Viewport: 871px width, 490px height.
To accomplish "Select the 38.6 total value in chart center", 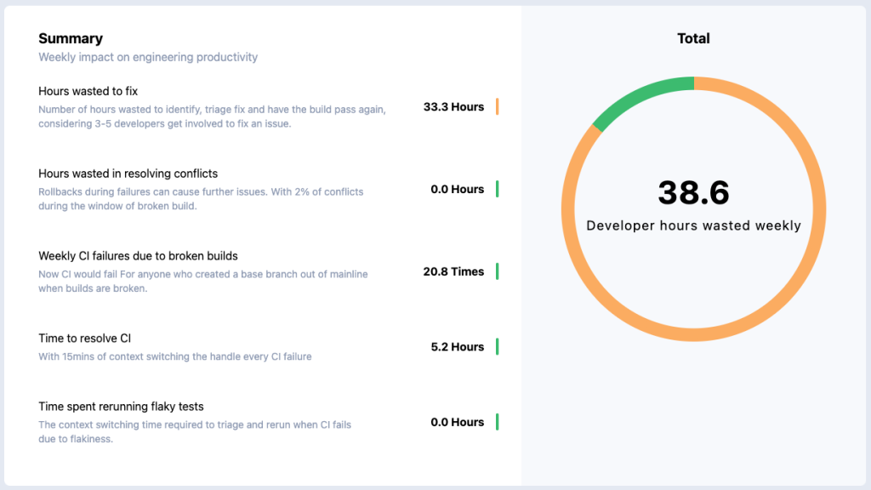I will pos(693,193).
